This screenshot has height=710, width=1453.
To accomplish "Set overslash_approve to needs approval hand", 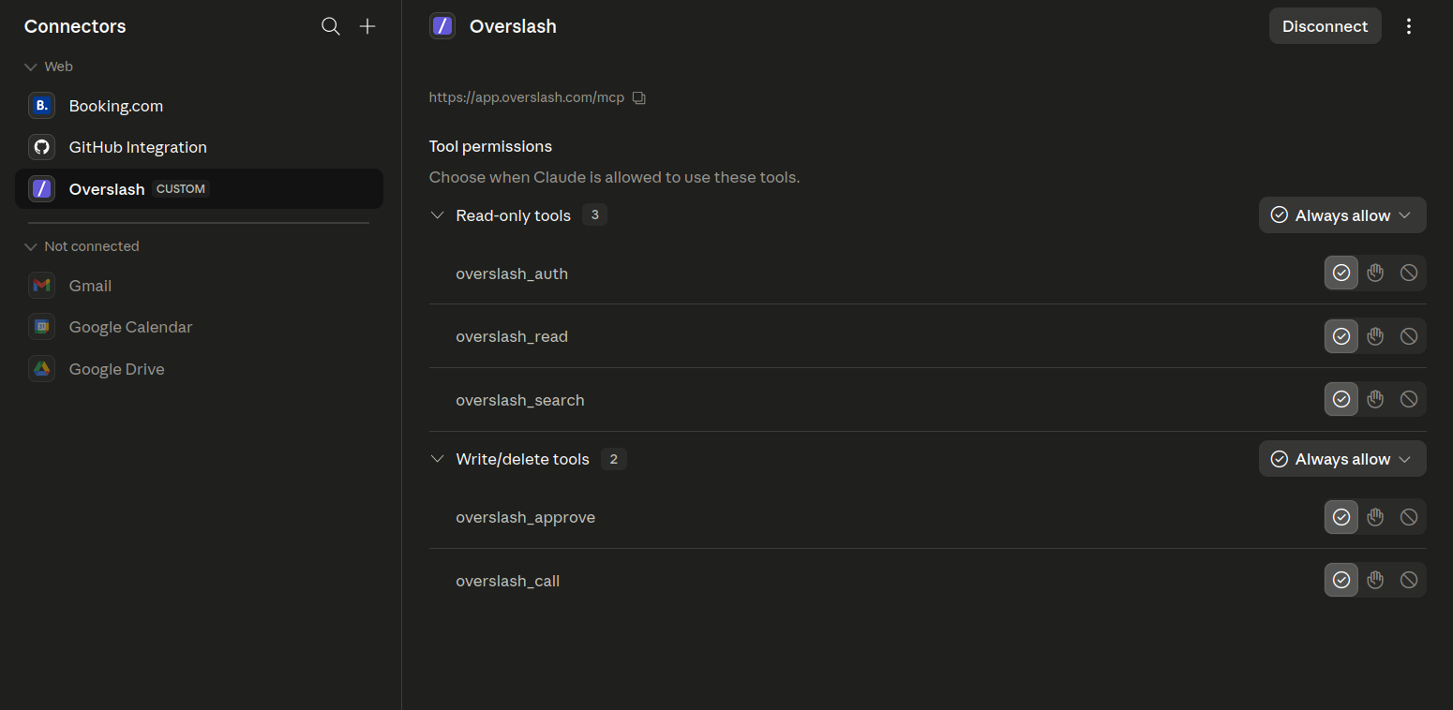I will (1375, 516).
